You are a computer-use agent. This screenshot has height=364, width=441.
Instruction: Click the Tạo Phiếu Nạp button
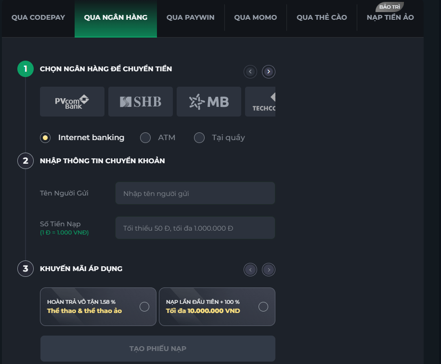[157, 349]
